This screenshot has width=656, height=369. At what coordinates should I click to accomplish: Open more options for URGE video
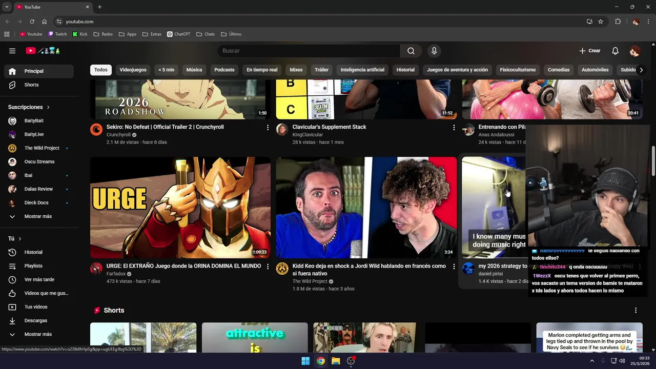[x=268, y=266]
